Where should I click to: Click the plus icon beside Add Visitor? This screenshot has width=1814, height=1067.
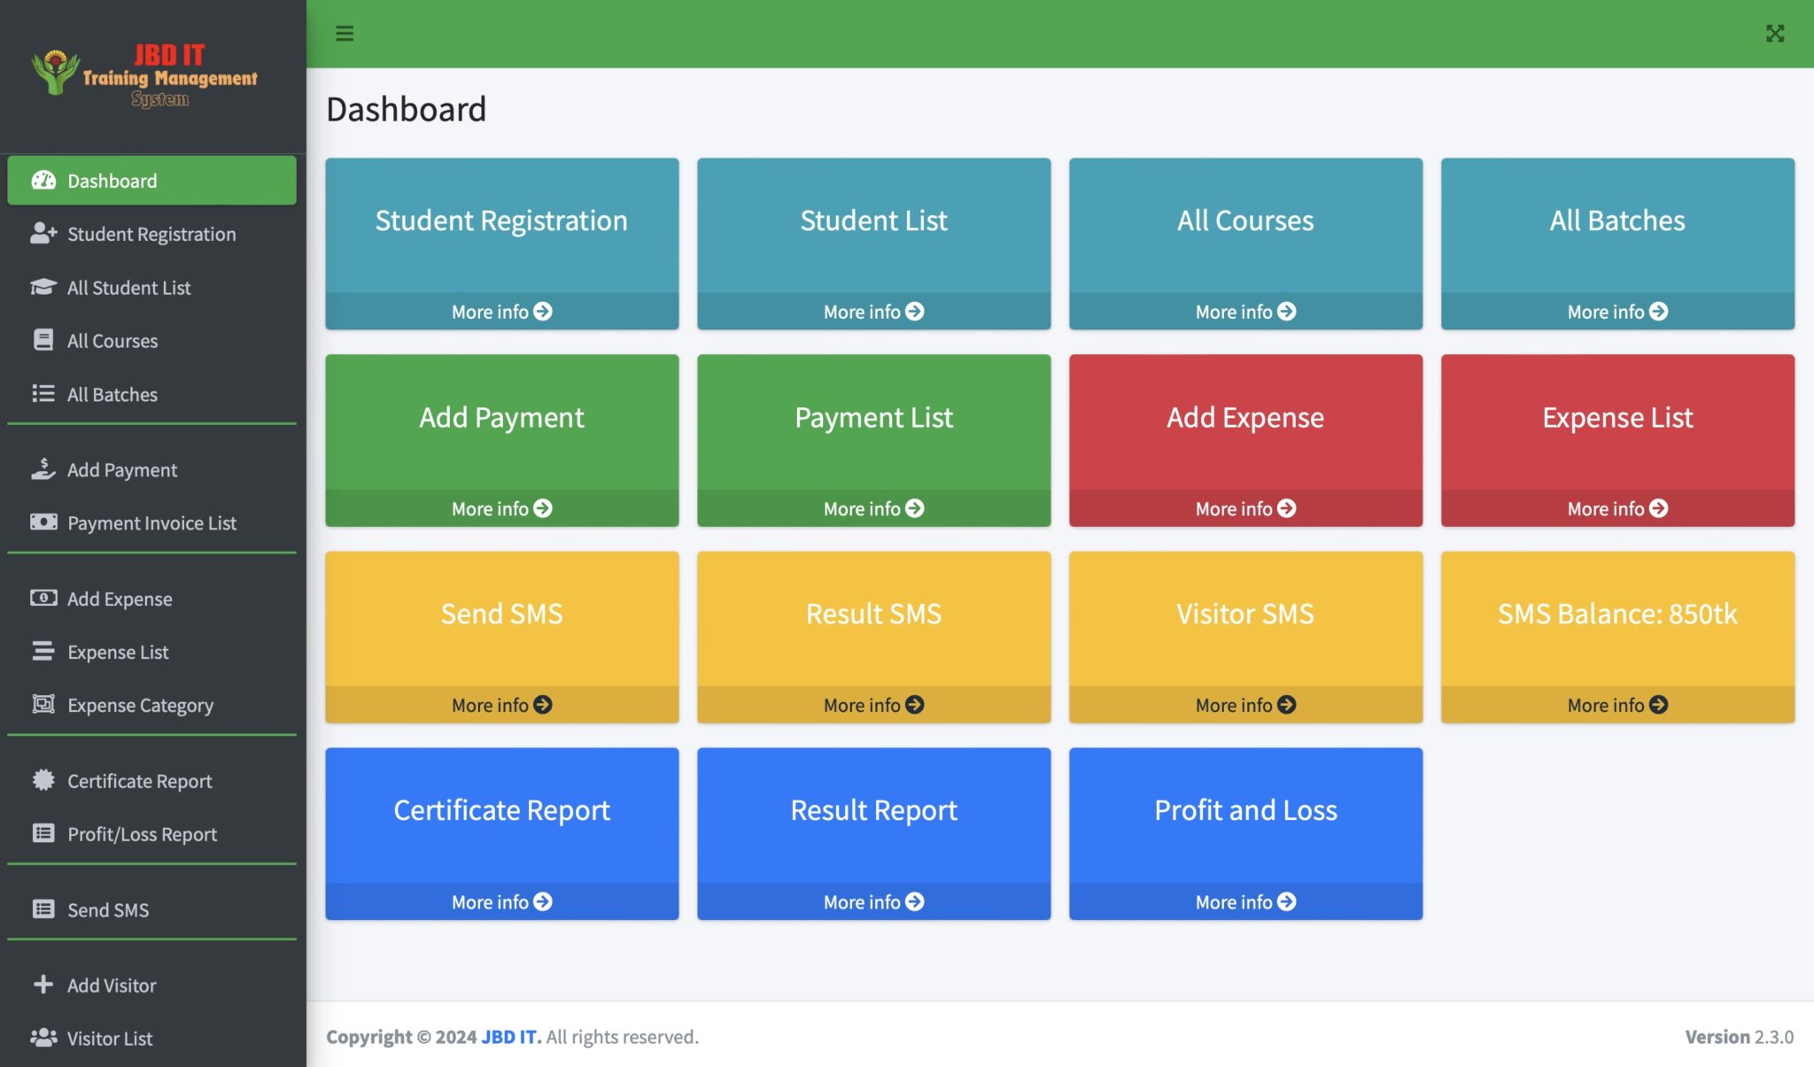pos(43,985)
